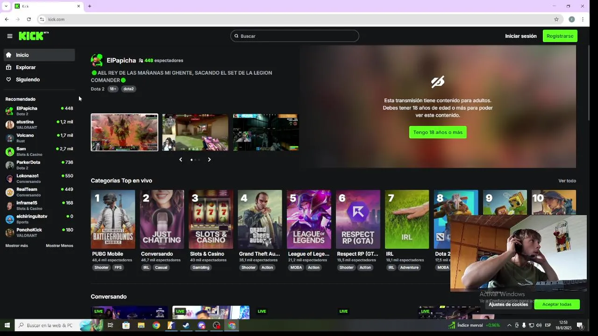Image resolution: width=598 pixels, height=336 pixels.
Task: Open Task View on taskbar
Action: (111, 325)
